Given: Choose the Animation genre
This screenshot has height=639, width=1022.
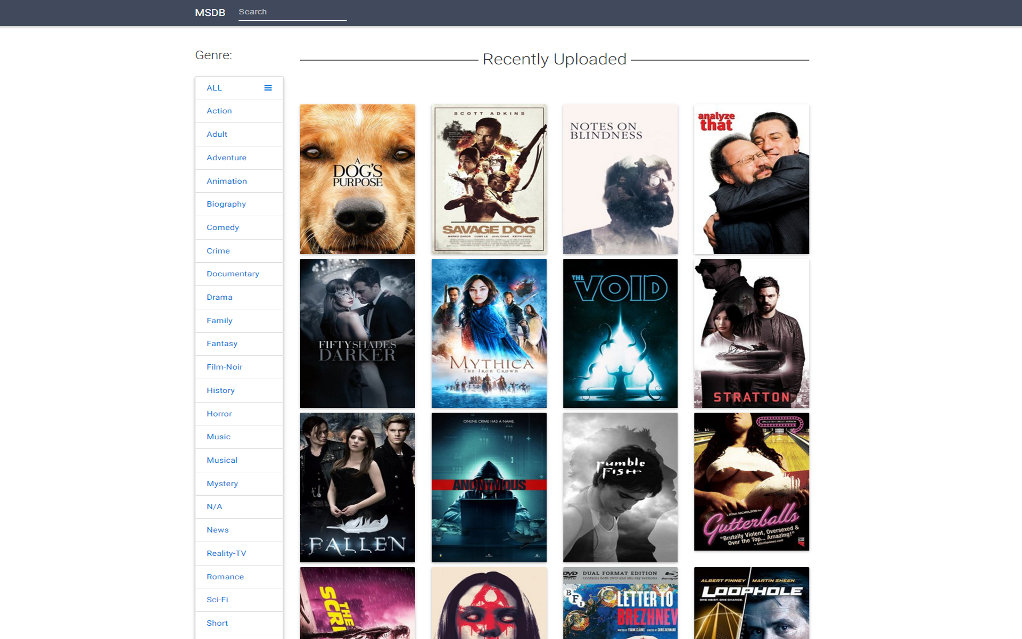Looking at the screenshot, I should [239, 181].
